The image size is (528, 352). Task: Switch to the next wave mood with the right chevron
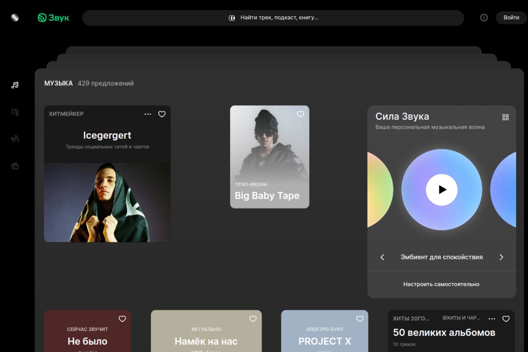click(x=501, y=257)
